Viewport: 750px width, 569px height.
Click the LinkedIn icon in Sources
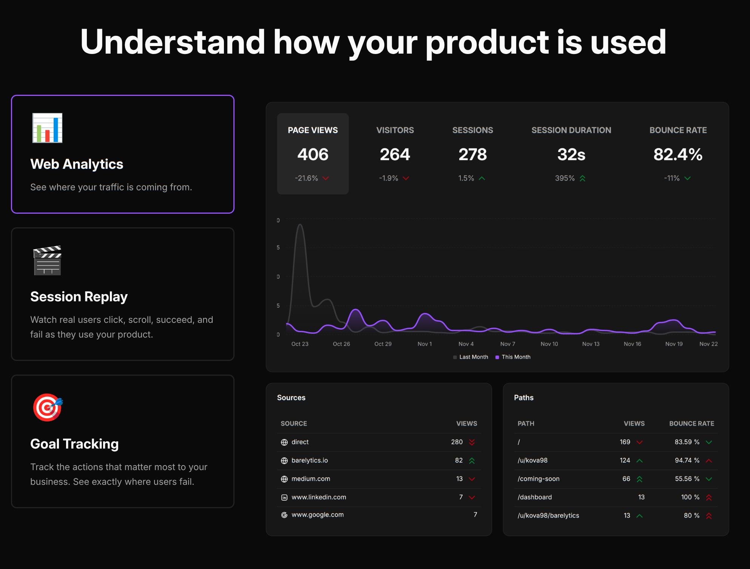pos(284,498)
